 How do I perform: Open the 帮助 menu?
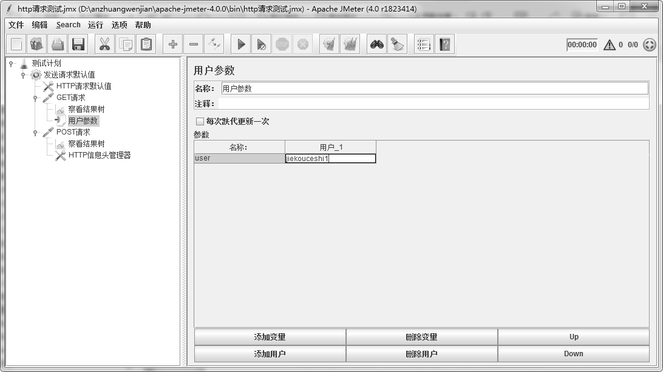click(143, 25)
